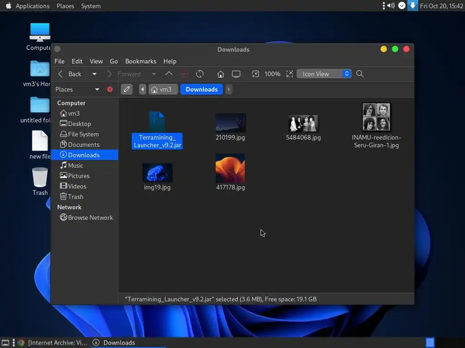Click the zoom out icon
The height and width of the screenshot is (348, 465).
coord(255,74)
